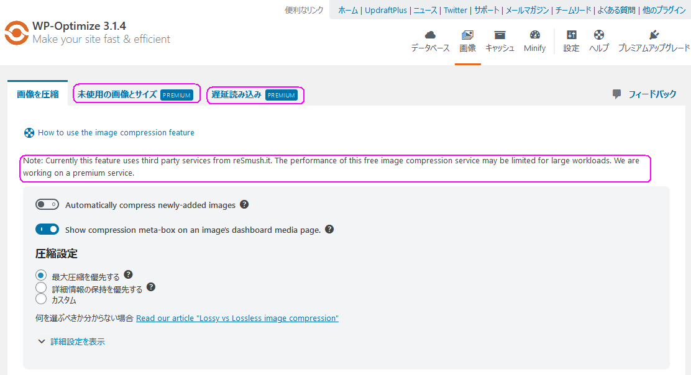Image resolution: width=691 pixels, height=375 pixels.
Task: Show help icon for 詳細情報の保持を優先する
Action: click(x=151, y=287)
